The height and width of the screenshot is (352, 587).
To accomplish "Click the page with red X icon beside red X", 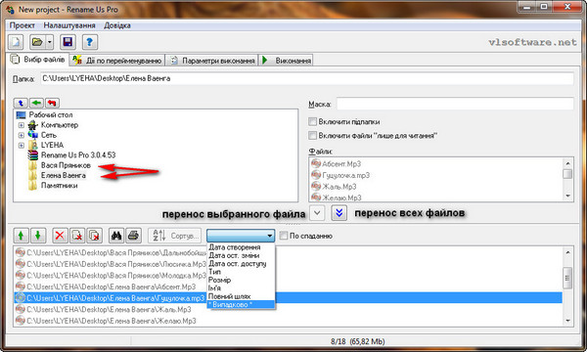I will coord(77,236).
